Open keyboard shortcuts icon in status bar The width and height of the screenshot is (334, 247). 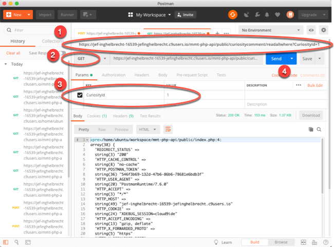pos(314,242)
